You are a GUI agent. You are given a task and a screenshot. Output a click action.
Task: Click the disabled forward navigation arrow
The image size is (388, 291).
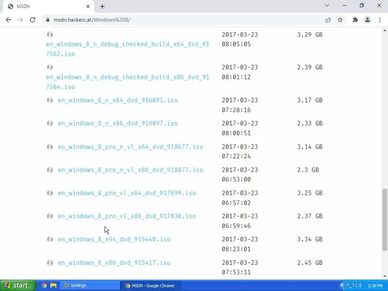pos(20,20)
